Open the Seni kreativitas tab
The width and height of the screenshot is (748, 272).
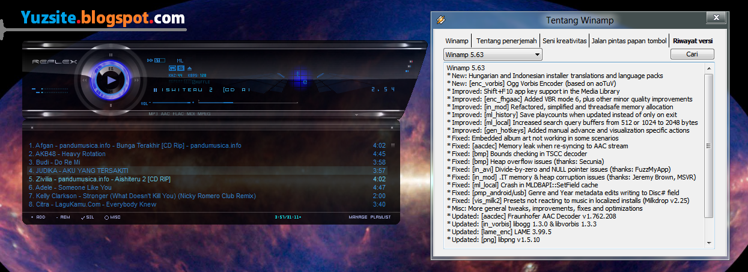click(564, 41)
